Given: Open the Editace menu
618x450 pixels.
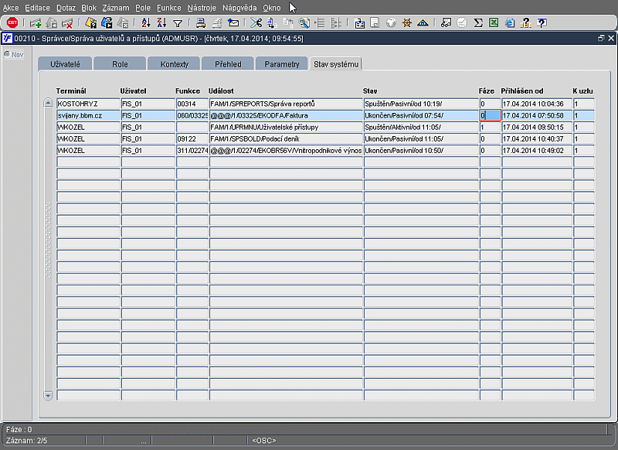Looking at the screenshot, I should tap(37, 8).
